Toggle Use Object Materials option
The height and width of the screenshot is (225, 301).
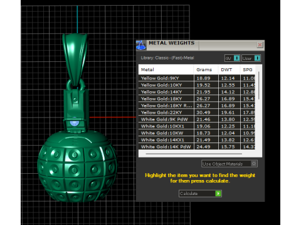230,164
